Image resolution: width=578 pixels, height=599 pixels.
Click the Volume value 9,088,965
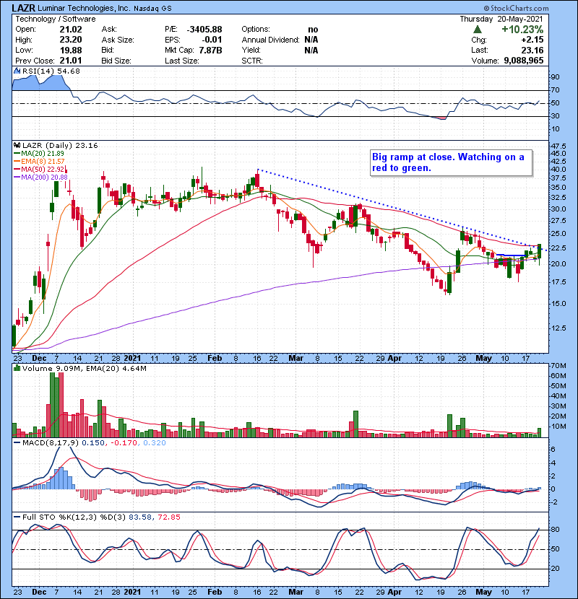tap(524, 61)
